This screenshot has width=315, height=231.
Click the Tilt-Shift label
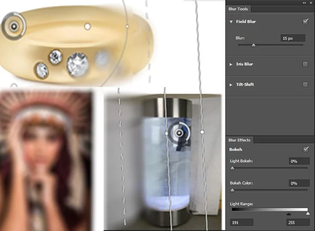pyautogui.click(x=245, y=84)
